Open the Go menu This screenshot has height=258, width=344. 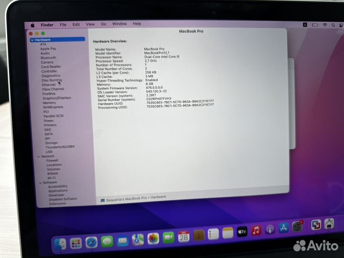(104, 24)
